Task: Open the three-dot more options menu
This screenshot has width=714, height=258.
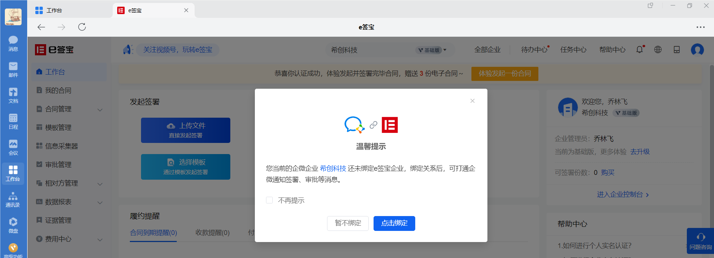Action: point(701,27)
